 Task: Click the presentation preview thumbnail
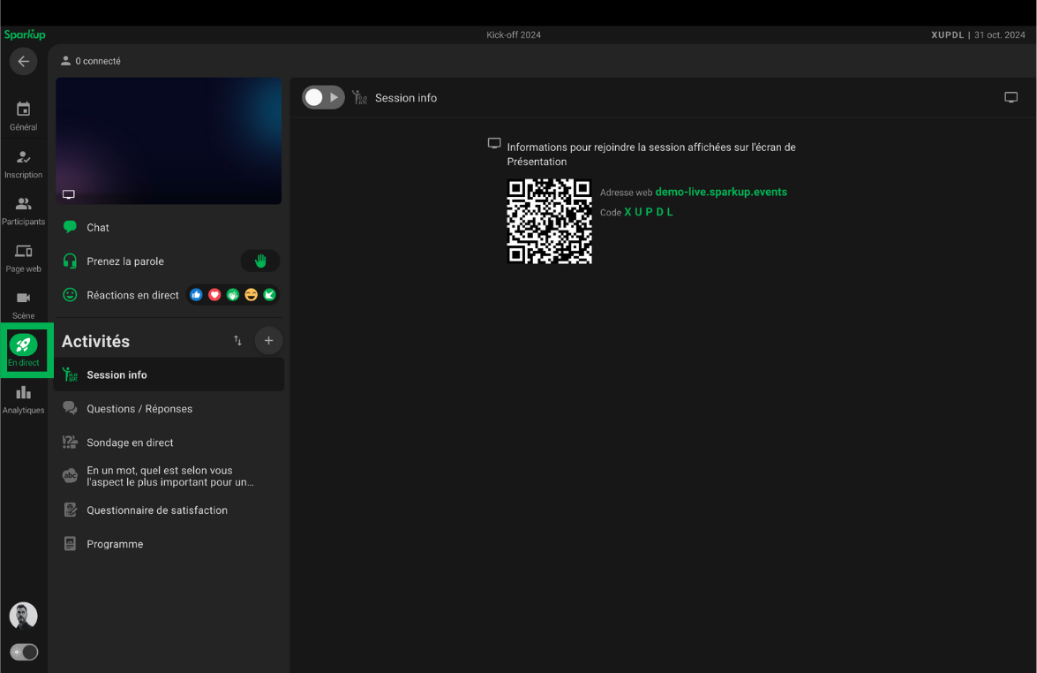coord(169,141)
